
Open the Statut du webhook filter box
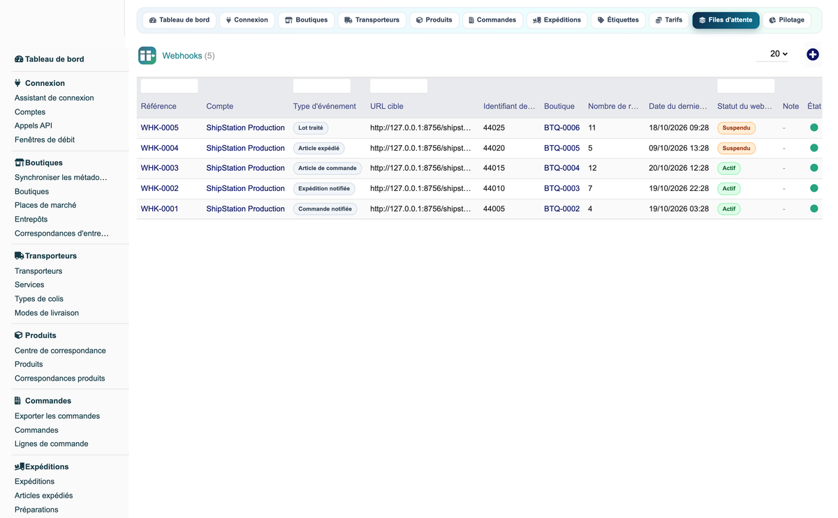pos(746,86)
